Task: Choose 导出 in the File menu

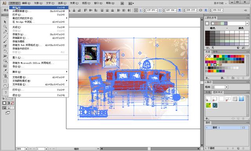Action: [39, 67]
